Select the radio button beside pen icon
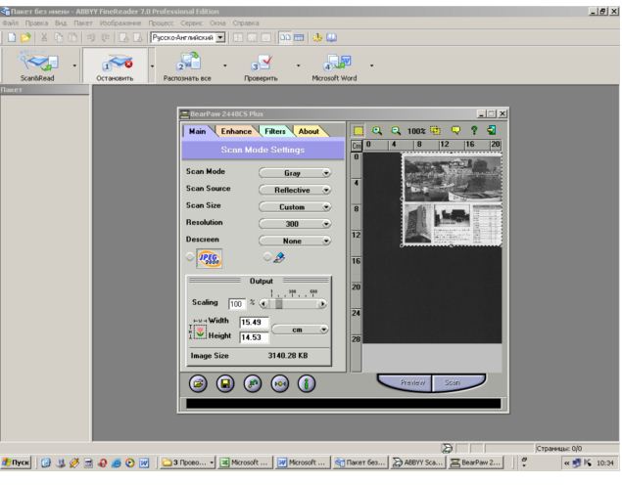This screenshot has height=485, width=622. [x=267, y=257]
